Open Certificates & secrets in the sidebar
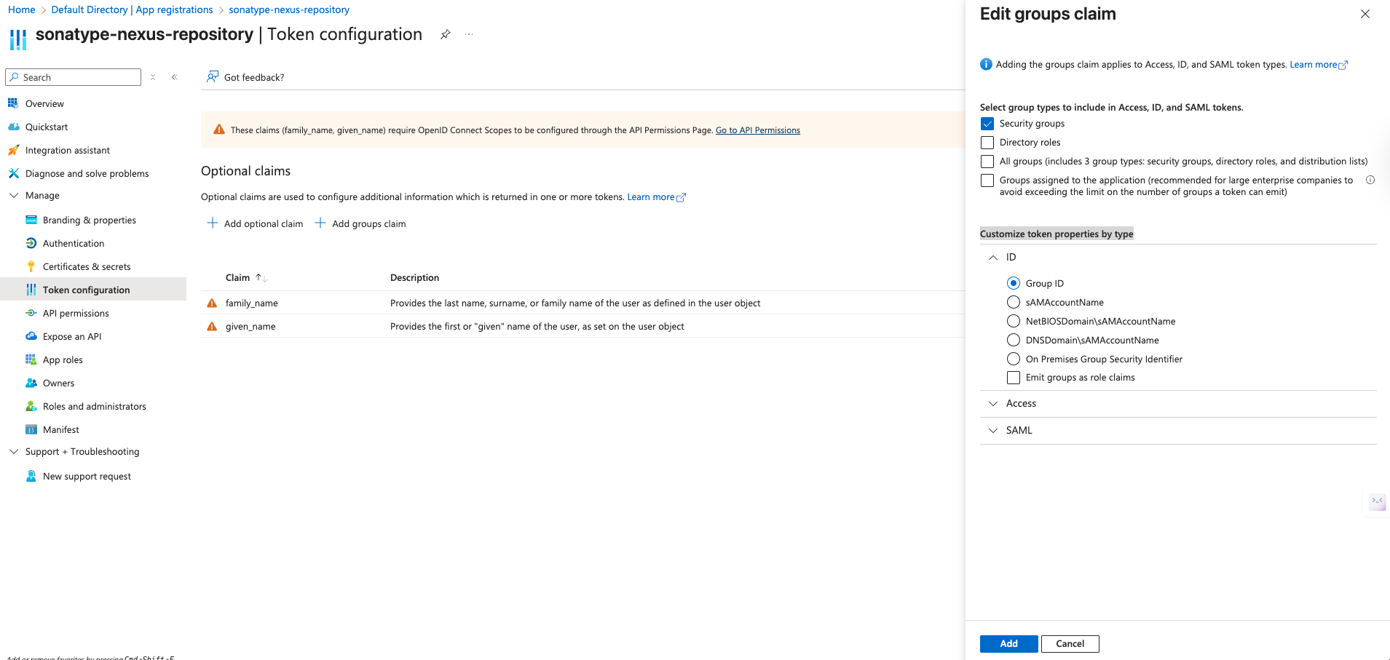 tap(87, 266)
